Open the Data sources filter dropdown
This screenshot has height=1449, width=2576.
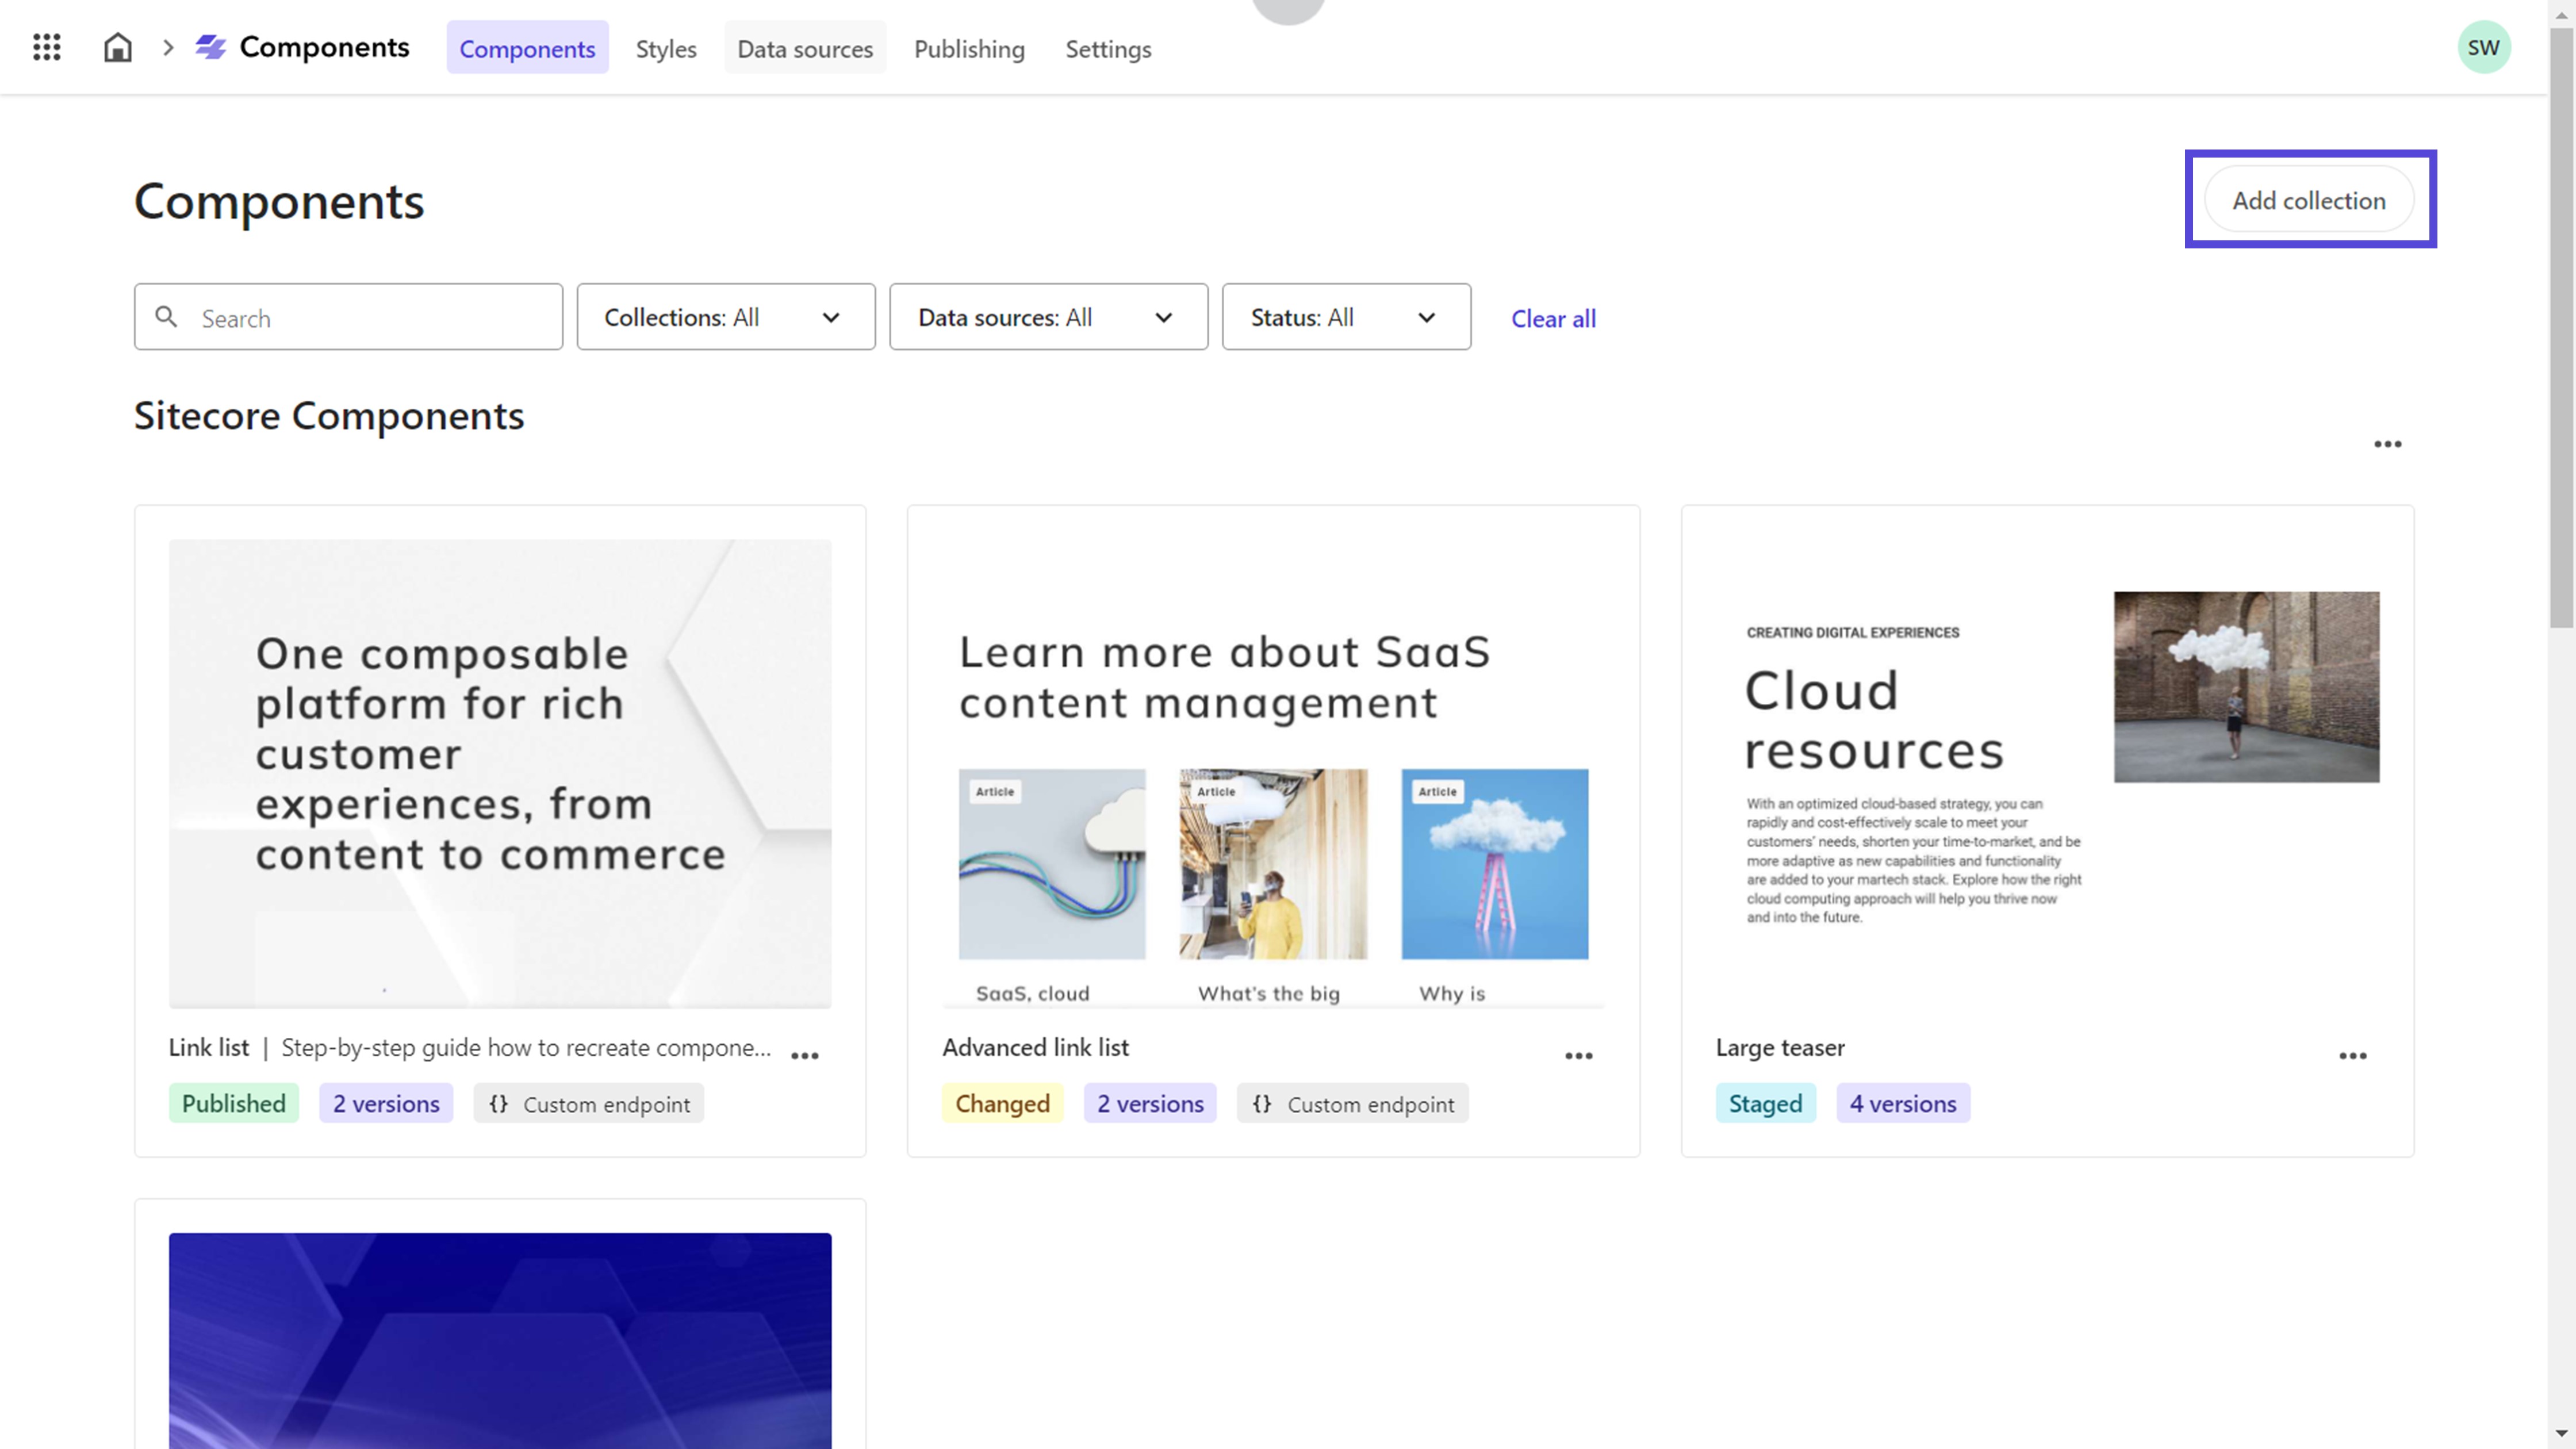point(1048,317)
